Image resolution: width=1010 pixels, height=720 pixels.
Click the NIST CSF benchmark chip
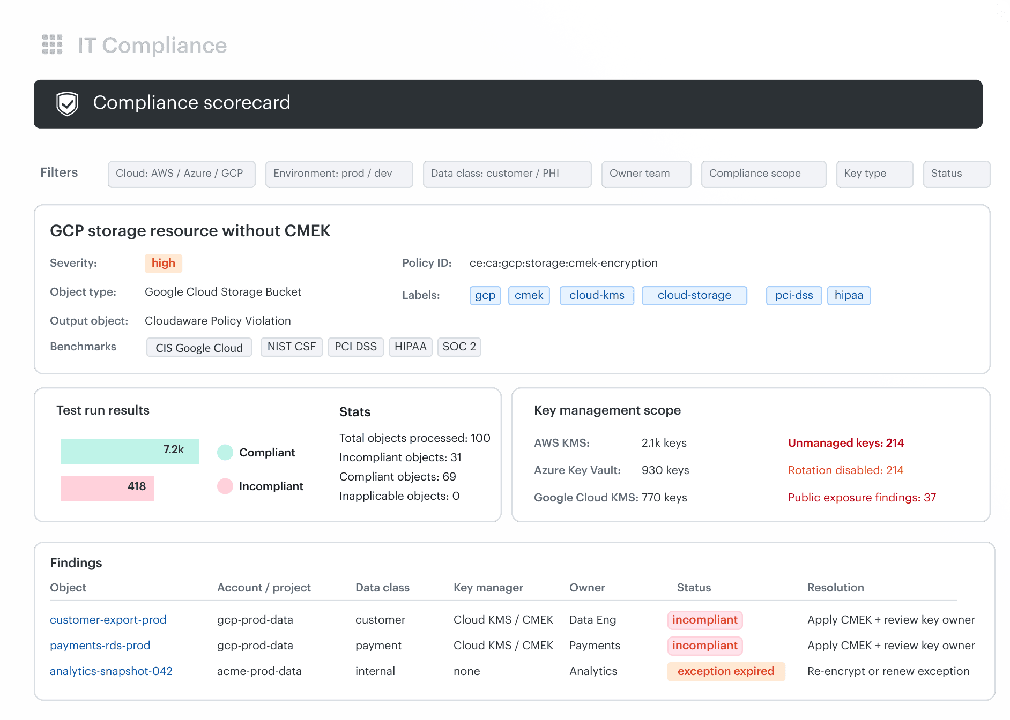pyautogui.click(x=292, y=347)
